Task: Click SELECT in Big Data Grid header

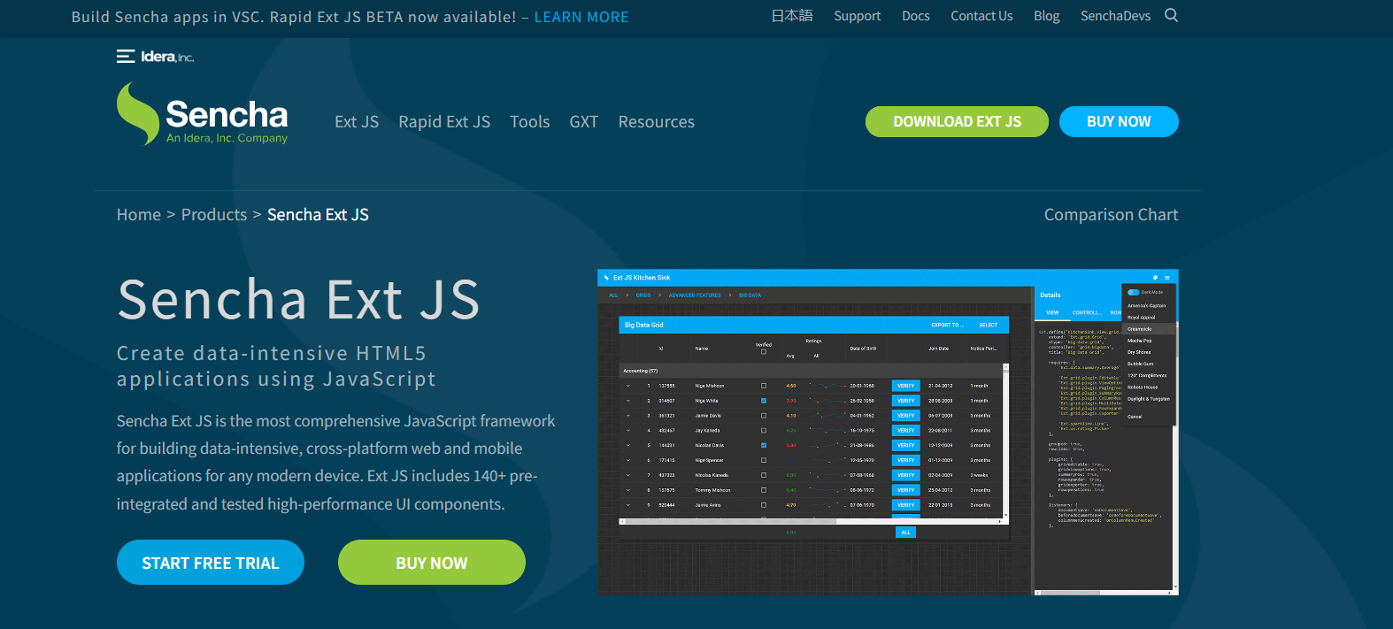Action: 989,325
